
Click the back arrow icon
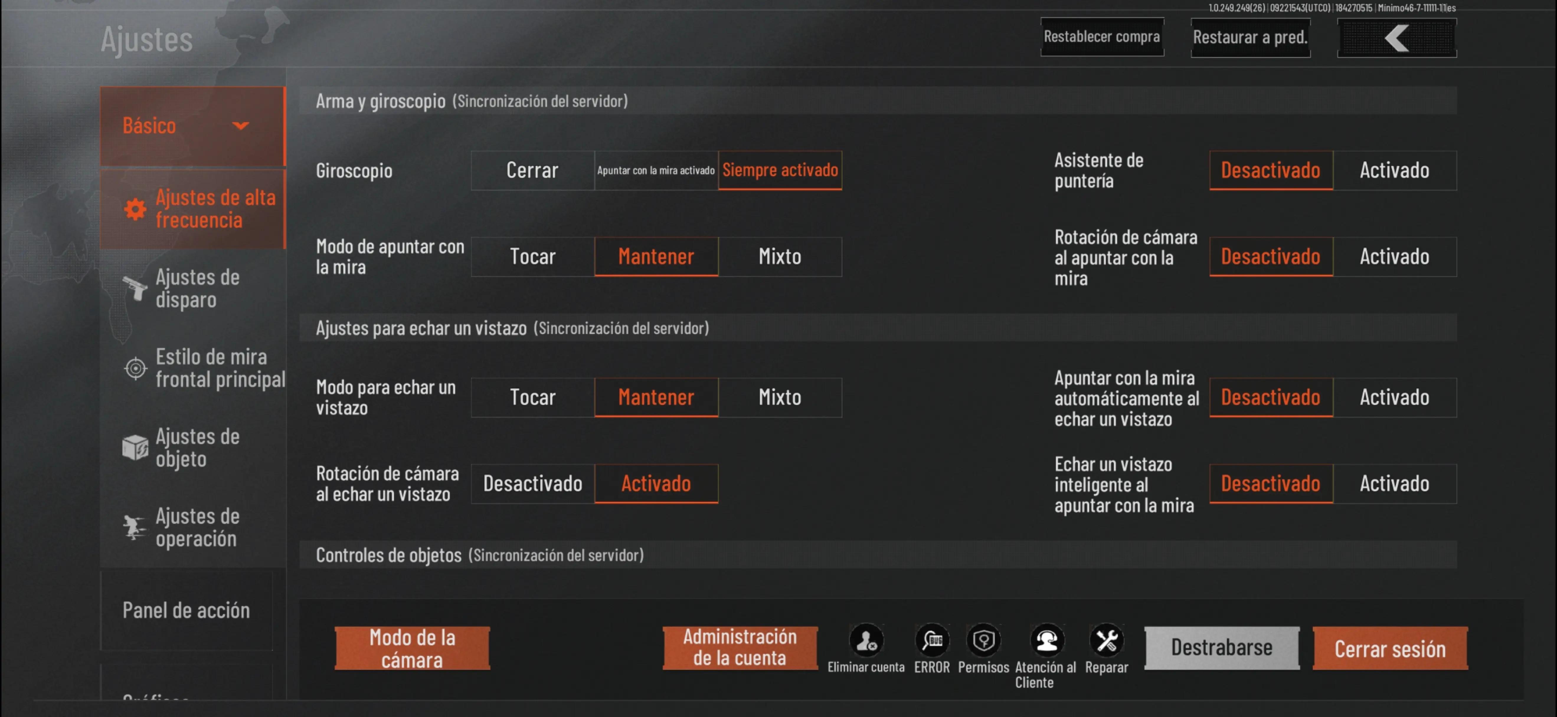click(x=1397, y=38)
